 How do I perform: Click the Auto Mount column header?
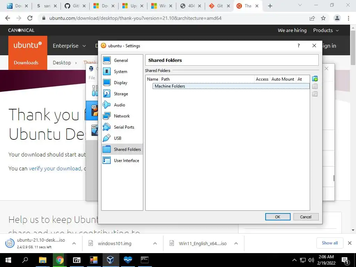(x=283, y=79)
